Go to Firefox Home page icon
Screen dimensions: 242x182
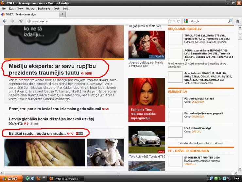coord(237,21)
